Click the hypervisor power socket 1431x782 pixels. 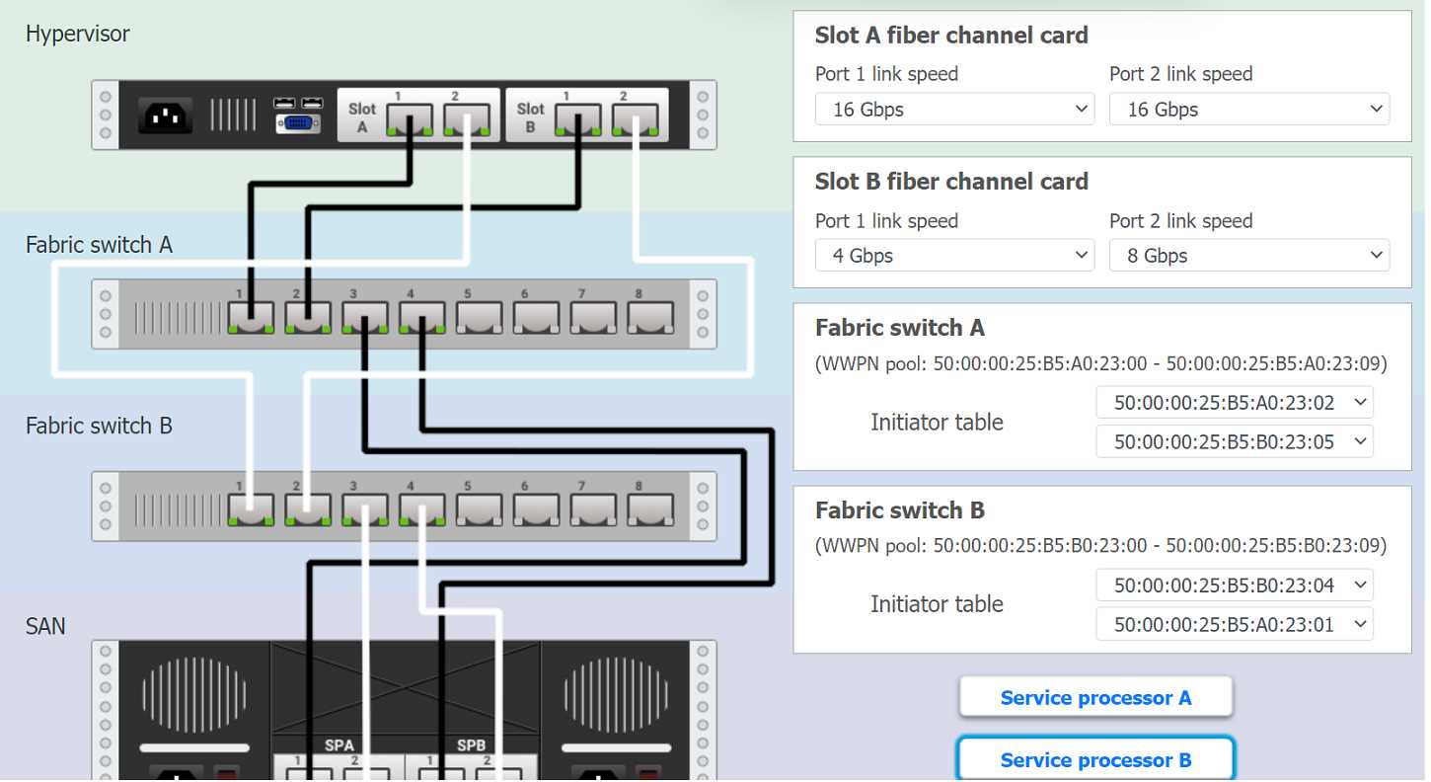coord(165,117)
